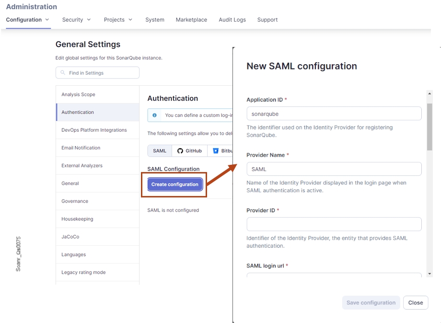
Task: Open Audit Logs
Action: (232, 20)
